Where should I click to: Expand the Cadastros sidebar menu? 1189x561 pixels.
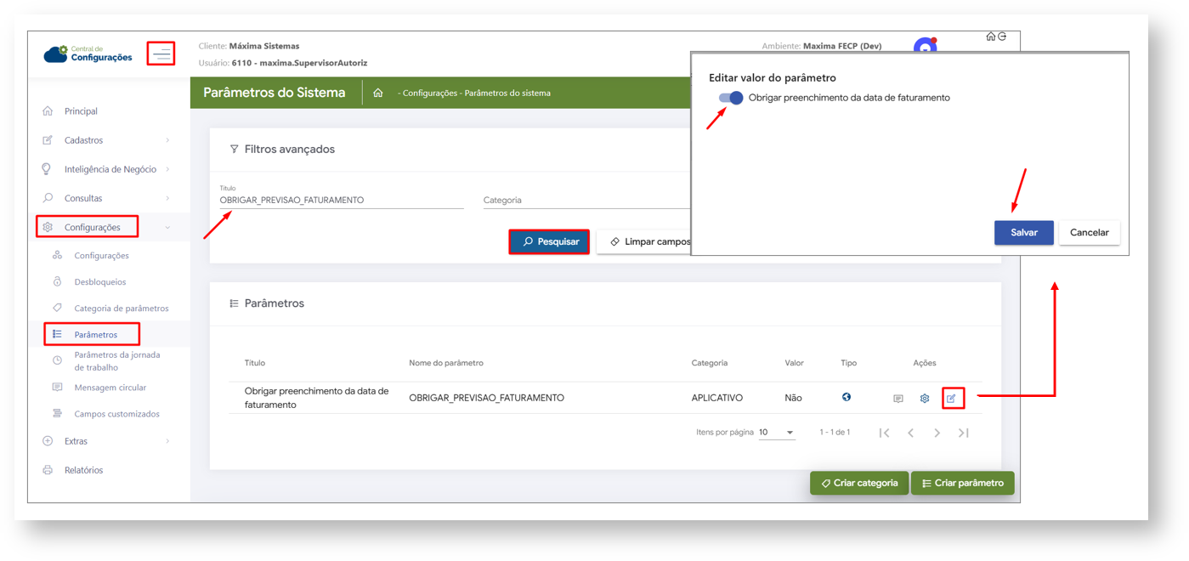point(108,140)
